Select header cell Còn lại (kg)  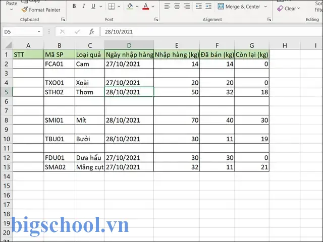(252, 54)
